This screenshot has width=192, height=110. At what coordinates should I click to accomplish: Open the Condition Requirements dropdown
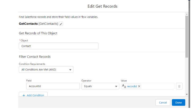46,70
